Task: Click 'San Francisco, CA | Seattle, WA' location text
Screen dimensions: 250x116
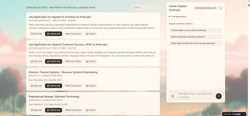Action: point(45,80)
